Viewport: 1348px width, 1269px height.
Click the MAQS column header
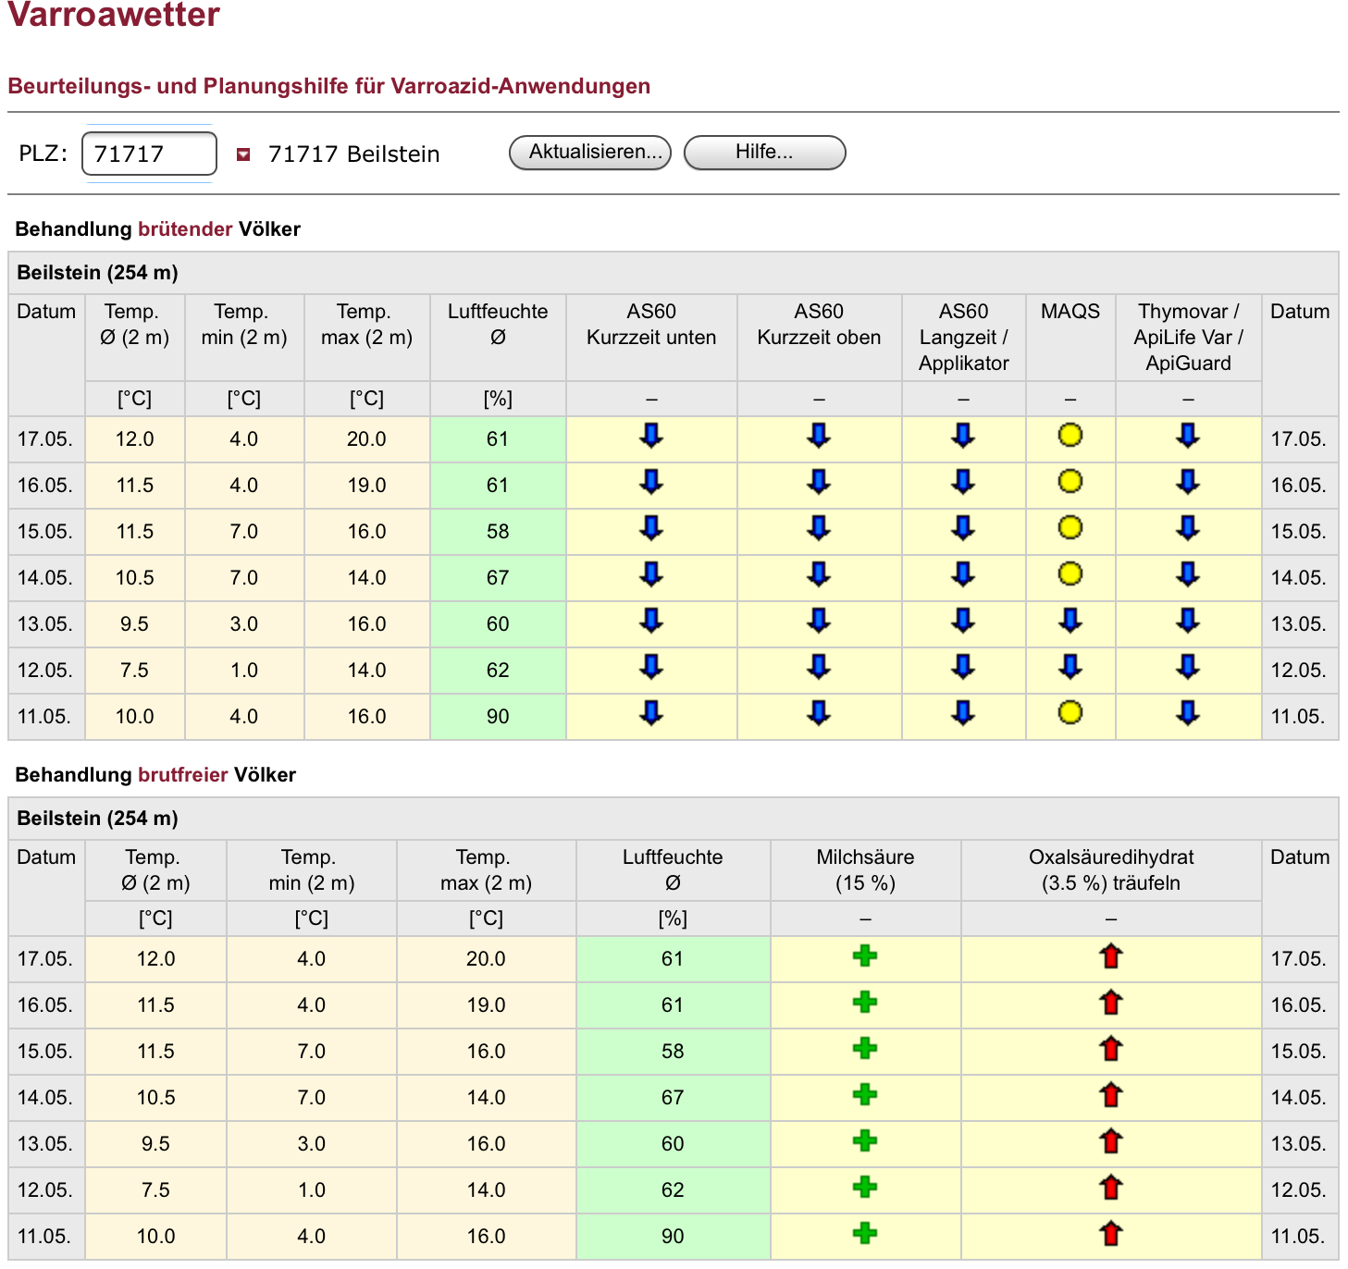[1070, 312]
